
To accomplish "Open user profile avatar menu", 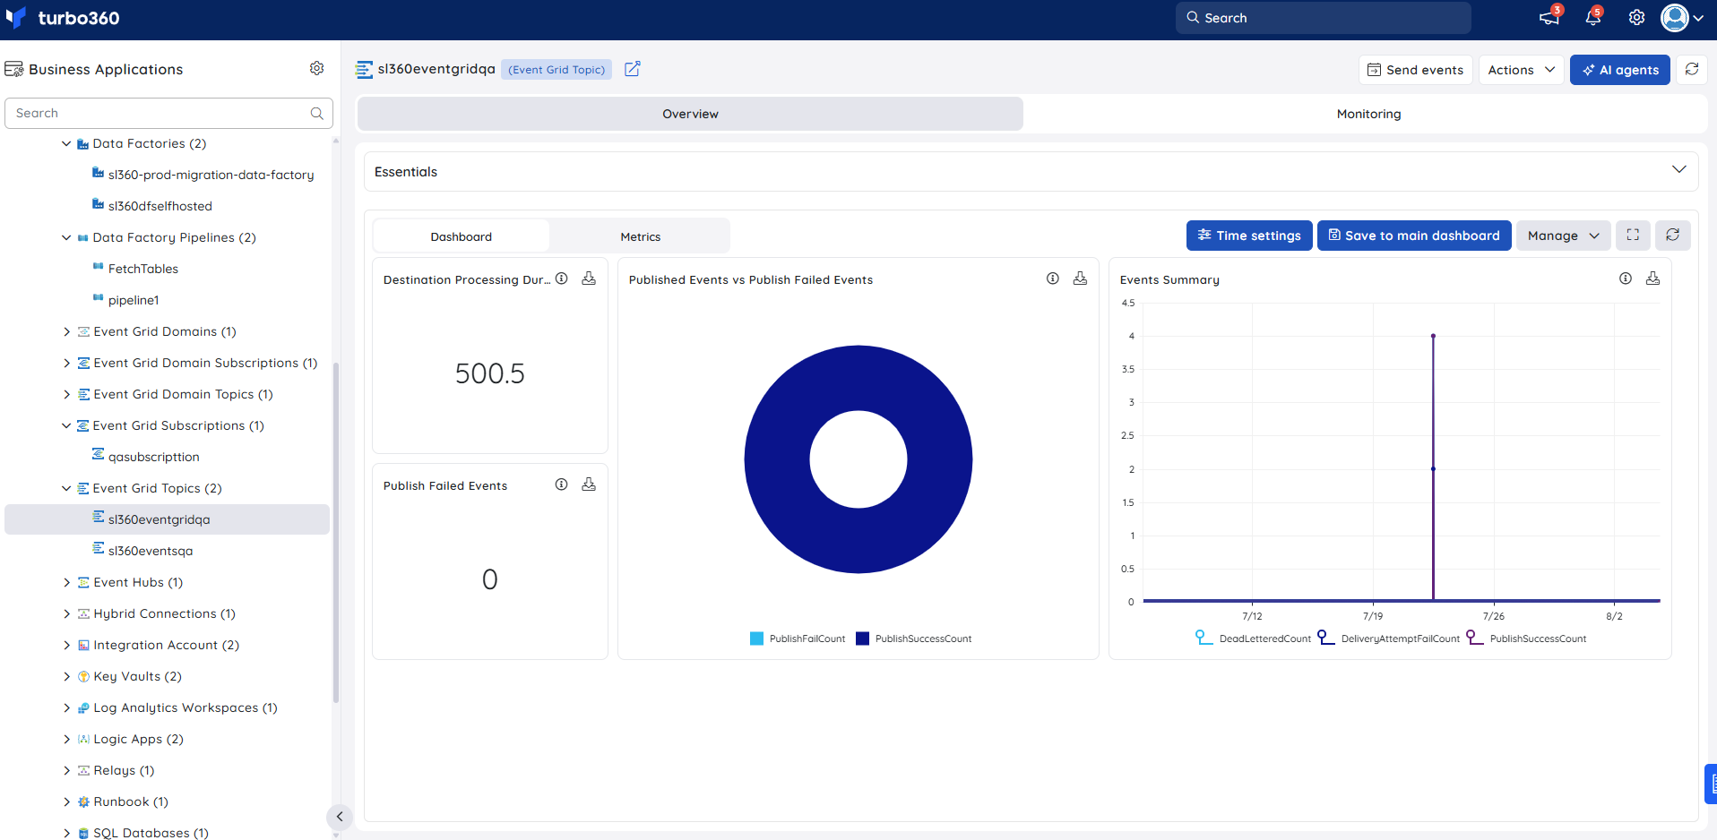I will click(1682, 17).
